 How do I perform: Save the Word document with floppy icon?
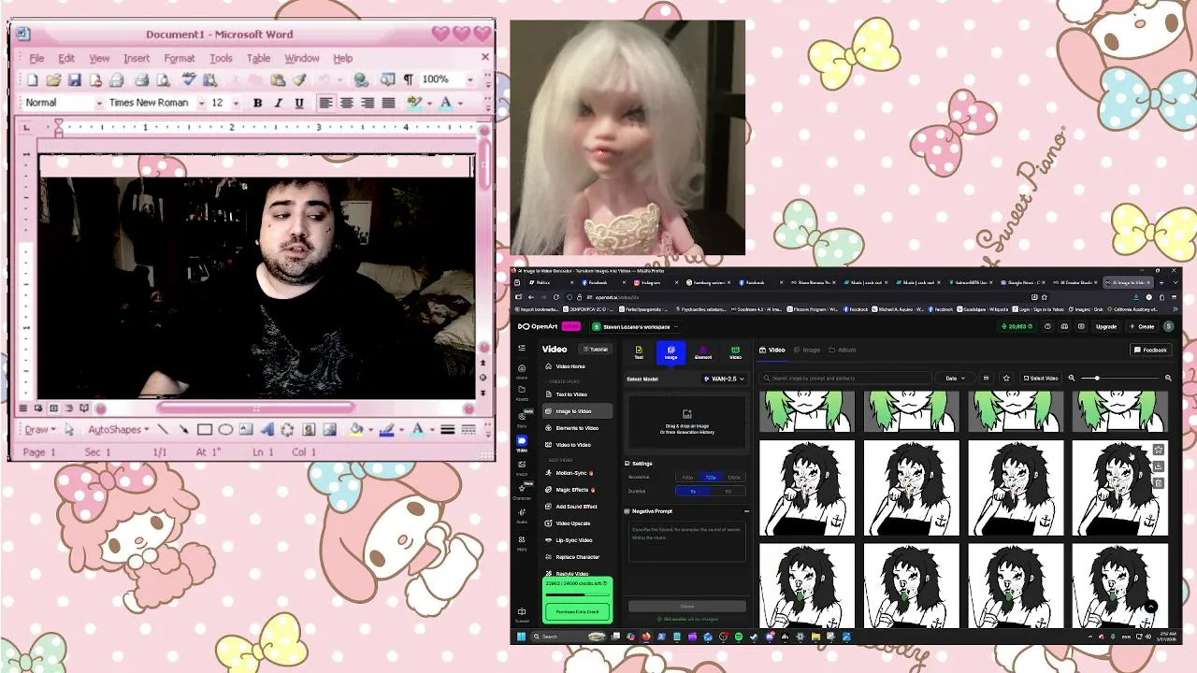(x=74, y=80)
